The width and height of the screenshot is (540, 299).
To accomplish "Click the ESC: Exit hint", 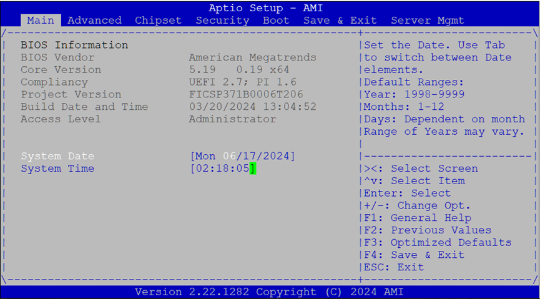I will coord(394,267).
